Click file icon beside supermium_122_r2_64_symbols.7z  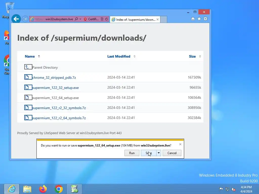click(28, 117)
